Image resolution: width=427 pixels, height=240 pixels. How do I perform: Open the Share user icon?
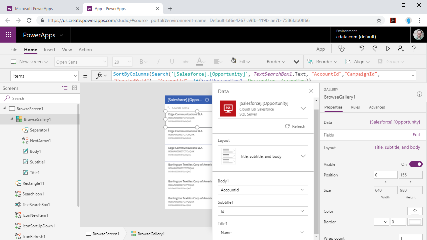pos(401,49)
